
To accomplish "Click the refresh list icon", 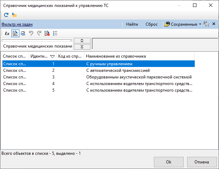I will [x=6, y=15].
